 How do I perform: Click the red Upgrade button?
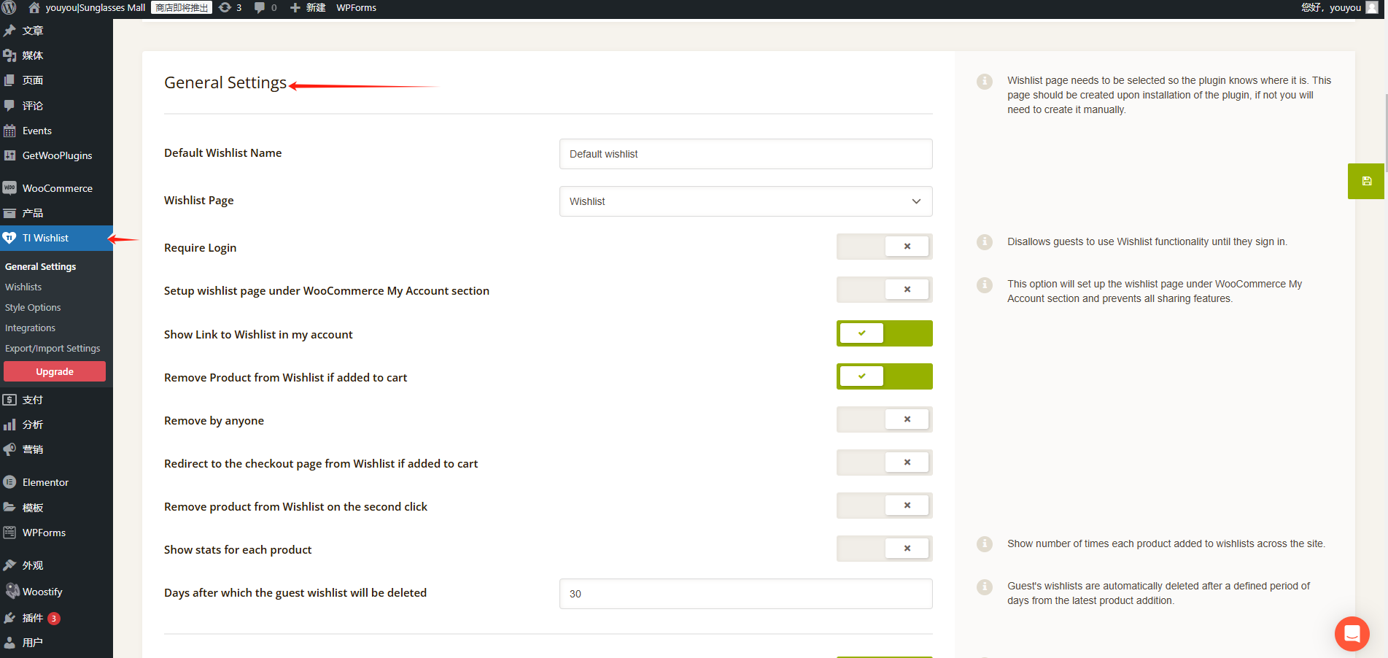[55, 371]
